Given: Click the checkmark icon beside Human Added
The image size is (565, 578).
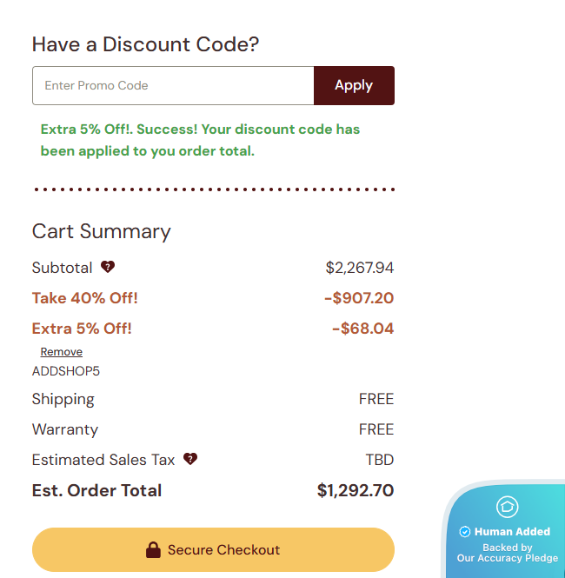Looking at the screenshot, I should pos(464,532).
